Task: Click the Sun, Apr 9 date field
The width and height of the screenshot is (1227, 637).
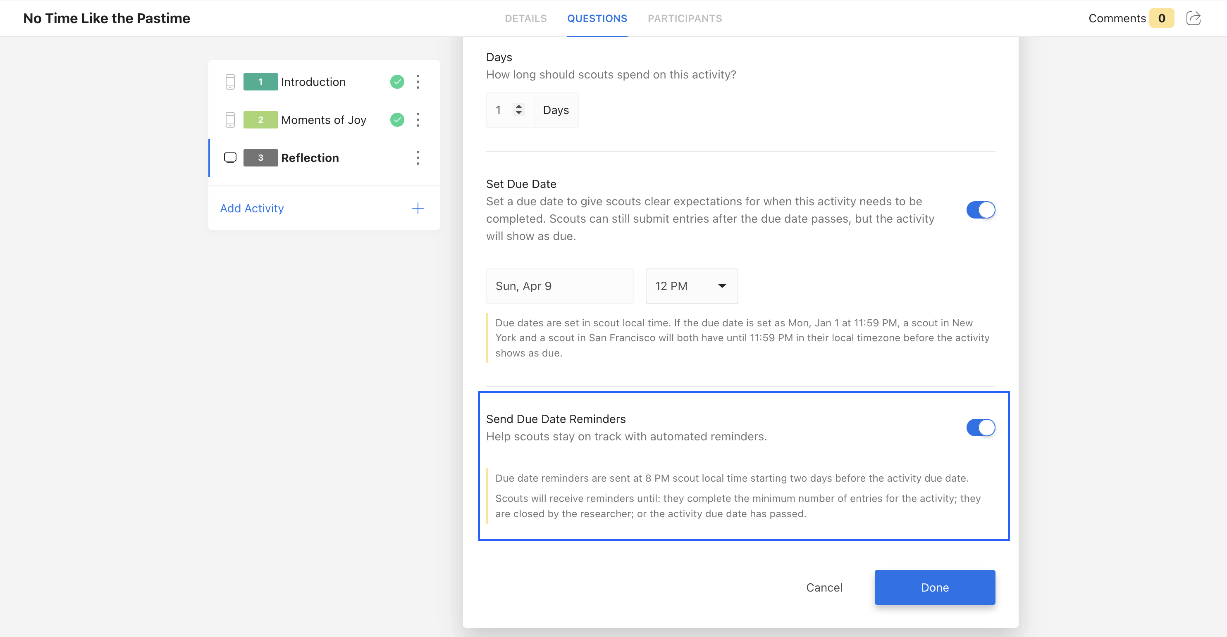Action: [x=560, y=286]
